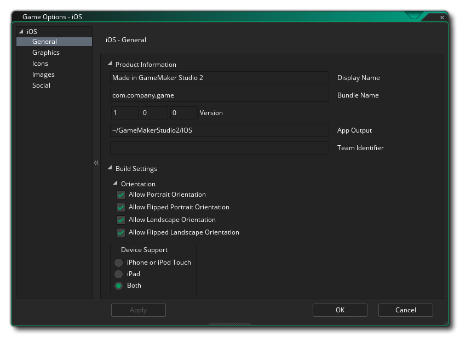Uncheck Allow Portrait Orientation
Image resolution: width=460 pixels, height=337 pixels.
[120, 195]
